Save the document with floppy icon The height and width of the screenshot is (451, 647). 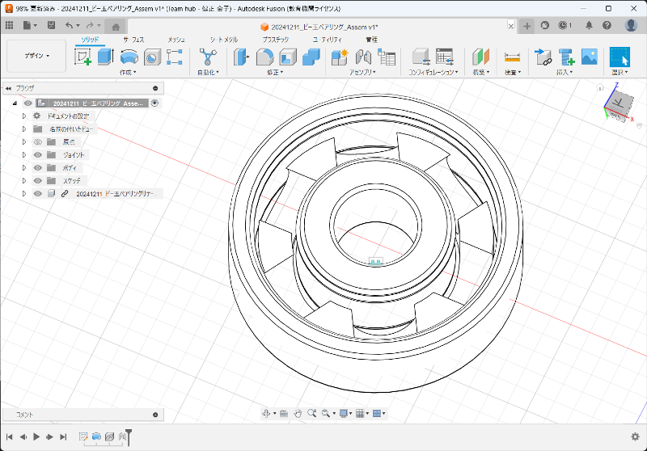[x=51, y=26]
